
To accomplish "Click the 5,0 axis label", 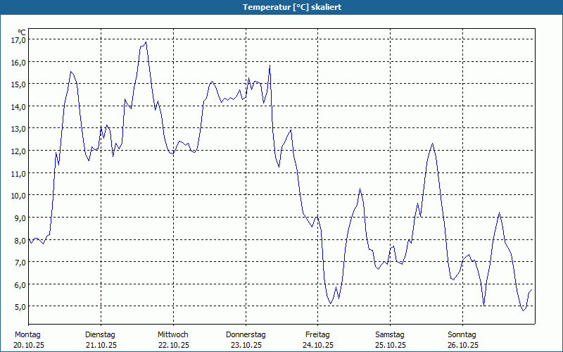I will coord(20,306).
